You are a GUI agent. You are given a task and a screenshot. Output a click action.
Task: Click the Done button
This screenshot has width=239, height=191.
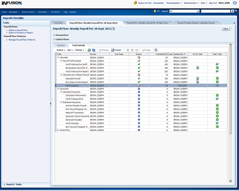[225, 28]
